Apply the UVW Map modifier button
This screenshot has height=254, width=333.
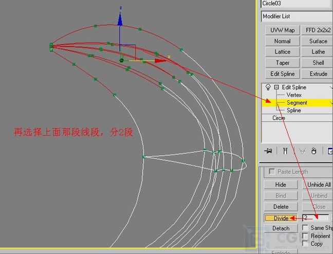(282, 30)
